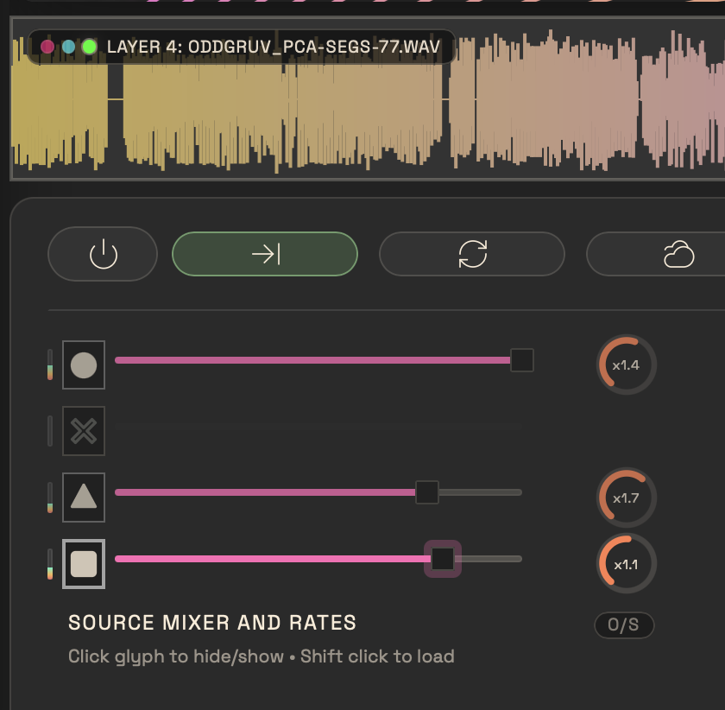The image size is (725, 710).
Task: Toggle the triangle glyph source
Action: 84,497
